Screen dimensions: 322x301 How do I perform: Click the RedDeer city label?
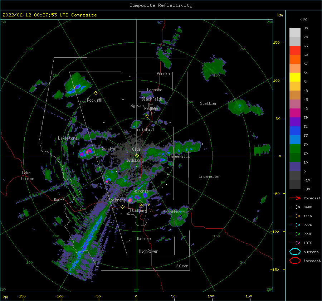tap(152, 108)
